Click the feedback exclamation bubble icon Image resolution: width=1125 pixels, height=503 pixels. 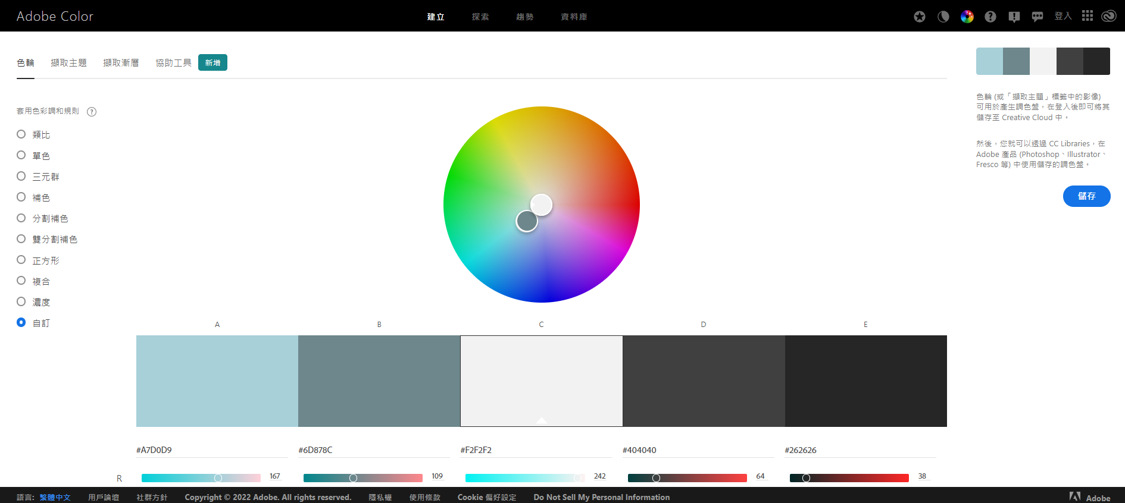(x=1014, y=17)
